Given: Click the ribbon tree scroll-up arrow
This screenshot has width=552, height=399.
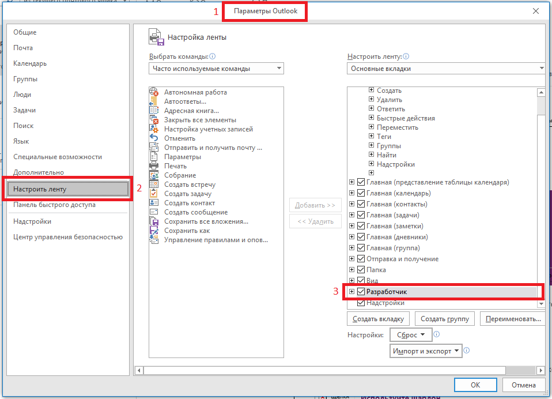Looking at the screenshot, I should (x=541, y=92).
